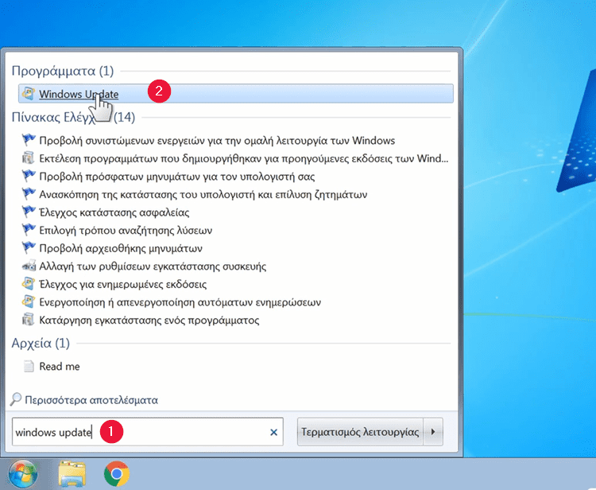Viewport: 596px width, 490px height.
Task: Click the Windows Update result icon
Action: click(29, 94)
